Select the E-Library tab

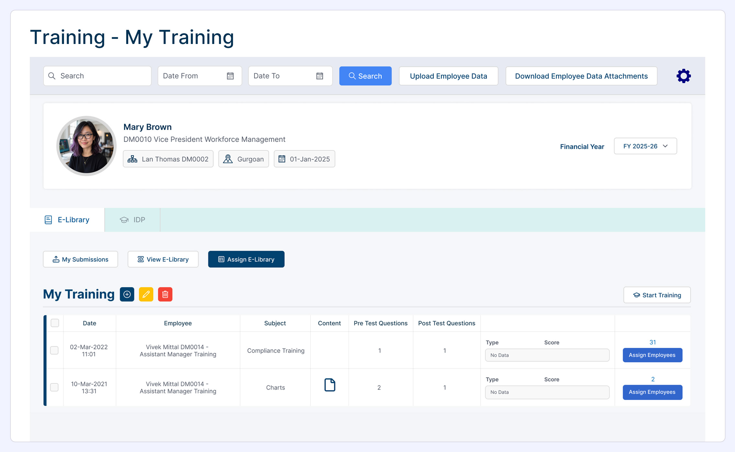pos(67,220)
